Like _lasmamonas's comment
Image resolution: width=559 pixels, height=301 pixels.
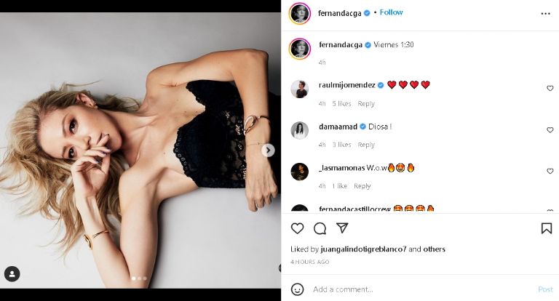(x=550, y=172)
